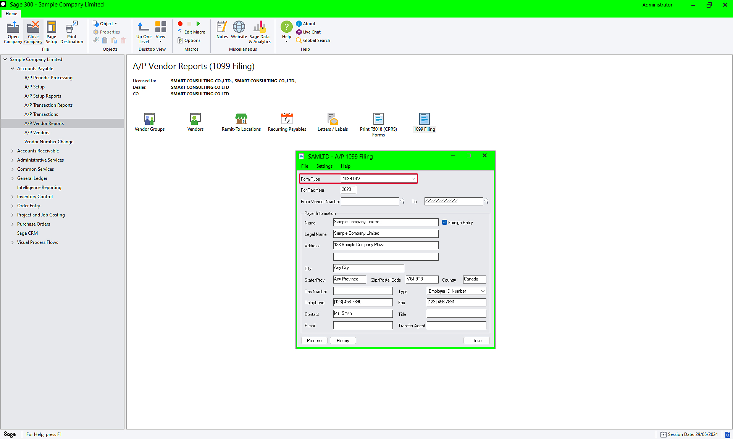Select A/P Transactions in the tree
Screen dimensions: 733x439
[x=41, y=114]
